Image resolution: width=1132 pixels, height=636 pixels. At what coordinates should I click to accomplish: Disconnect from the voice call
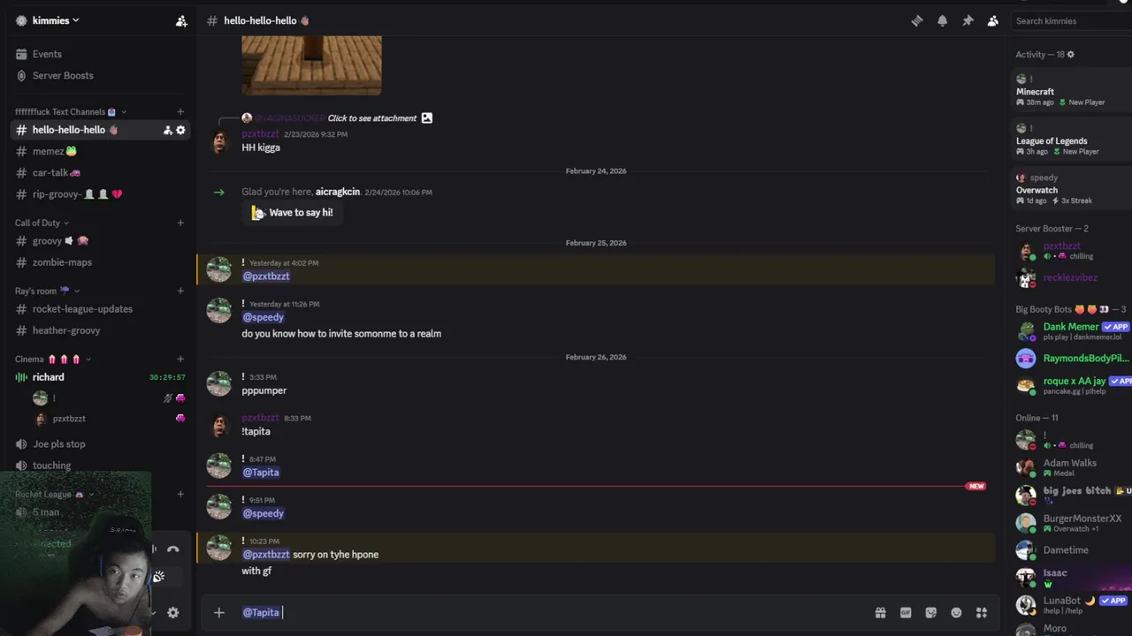click(x=173, y=549)
